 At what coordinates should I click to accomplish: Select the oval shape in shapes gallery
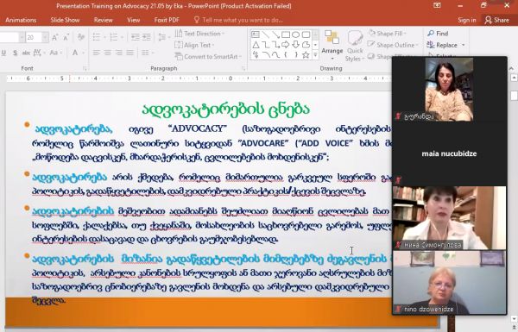(x=296, y=34)
